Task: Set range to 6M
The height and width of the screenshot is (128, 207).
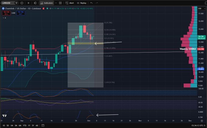Action: click(20, 126)
